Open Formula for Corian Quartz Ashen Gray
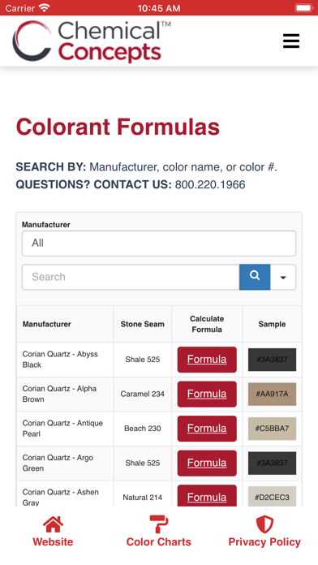Image resolution: width=318 pixels, height=565 pixels. pos(207,496)
